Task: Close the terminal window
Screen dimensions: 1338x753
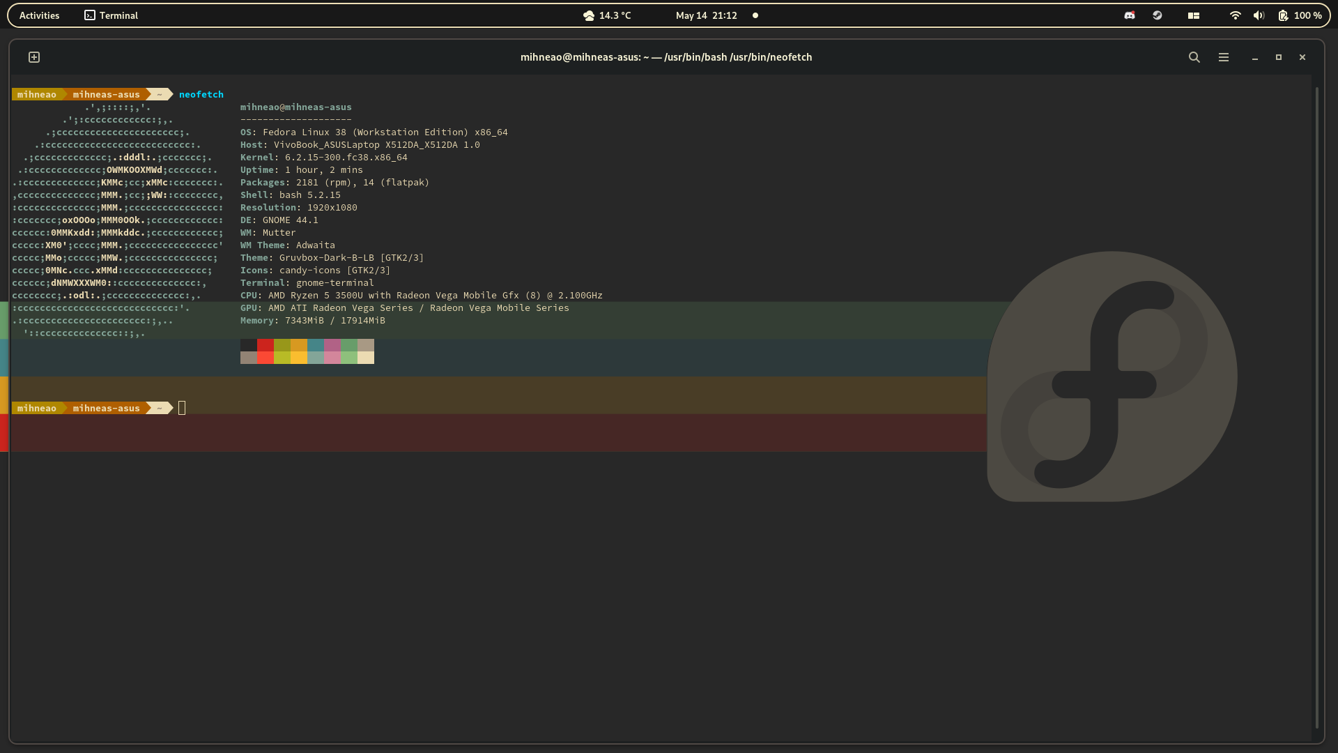Action: [x=1302, y=57]
